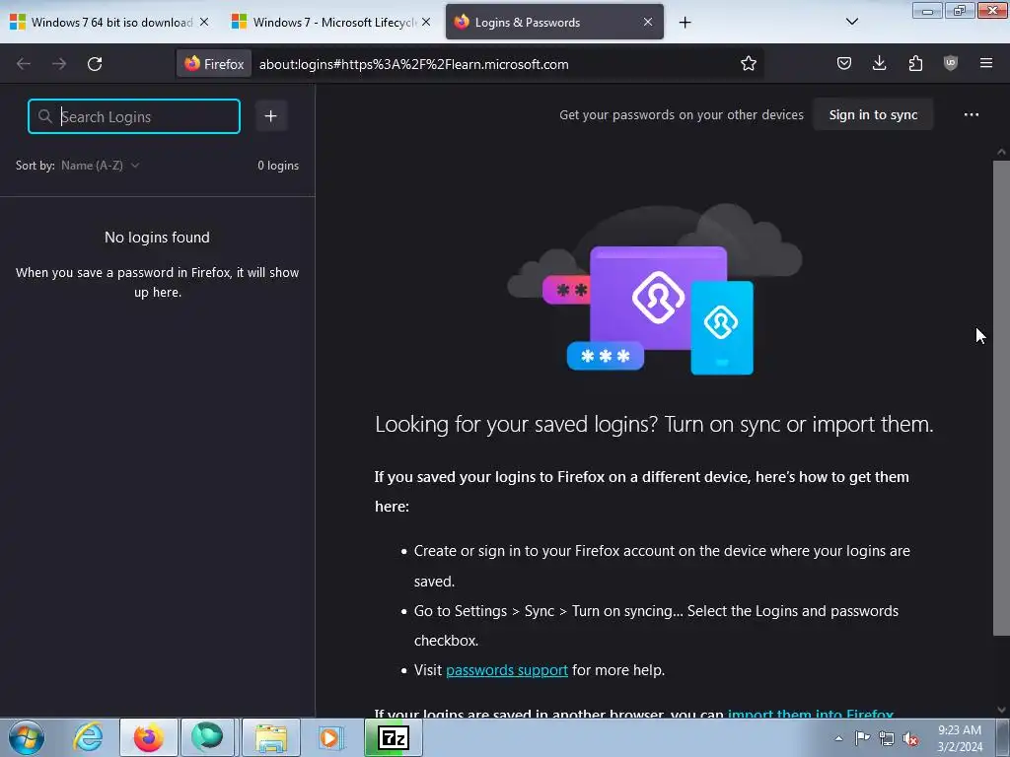Show hidden system tray icons arrow
The width and height of the screenshot is (1010, 757).
838,738
